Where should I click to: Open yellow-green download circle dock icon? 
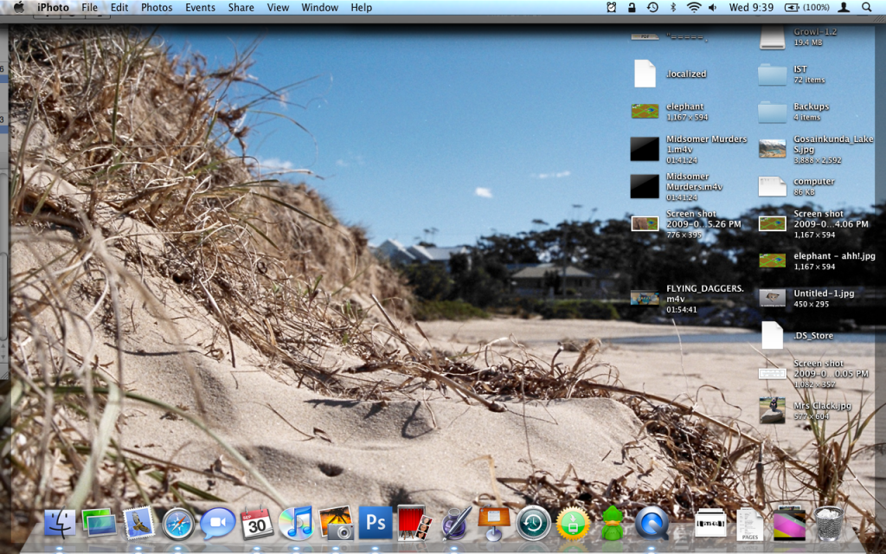click(573, 524)
